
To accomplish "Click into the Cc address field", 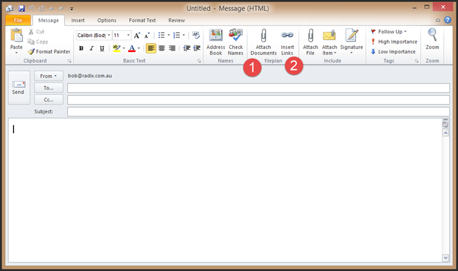I will tap(258, 100).
